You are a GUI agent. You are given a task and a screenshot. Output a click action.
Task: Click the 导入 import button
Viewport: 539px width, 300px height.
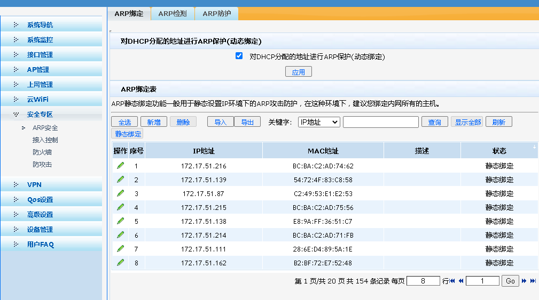[x=220, y=121]
